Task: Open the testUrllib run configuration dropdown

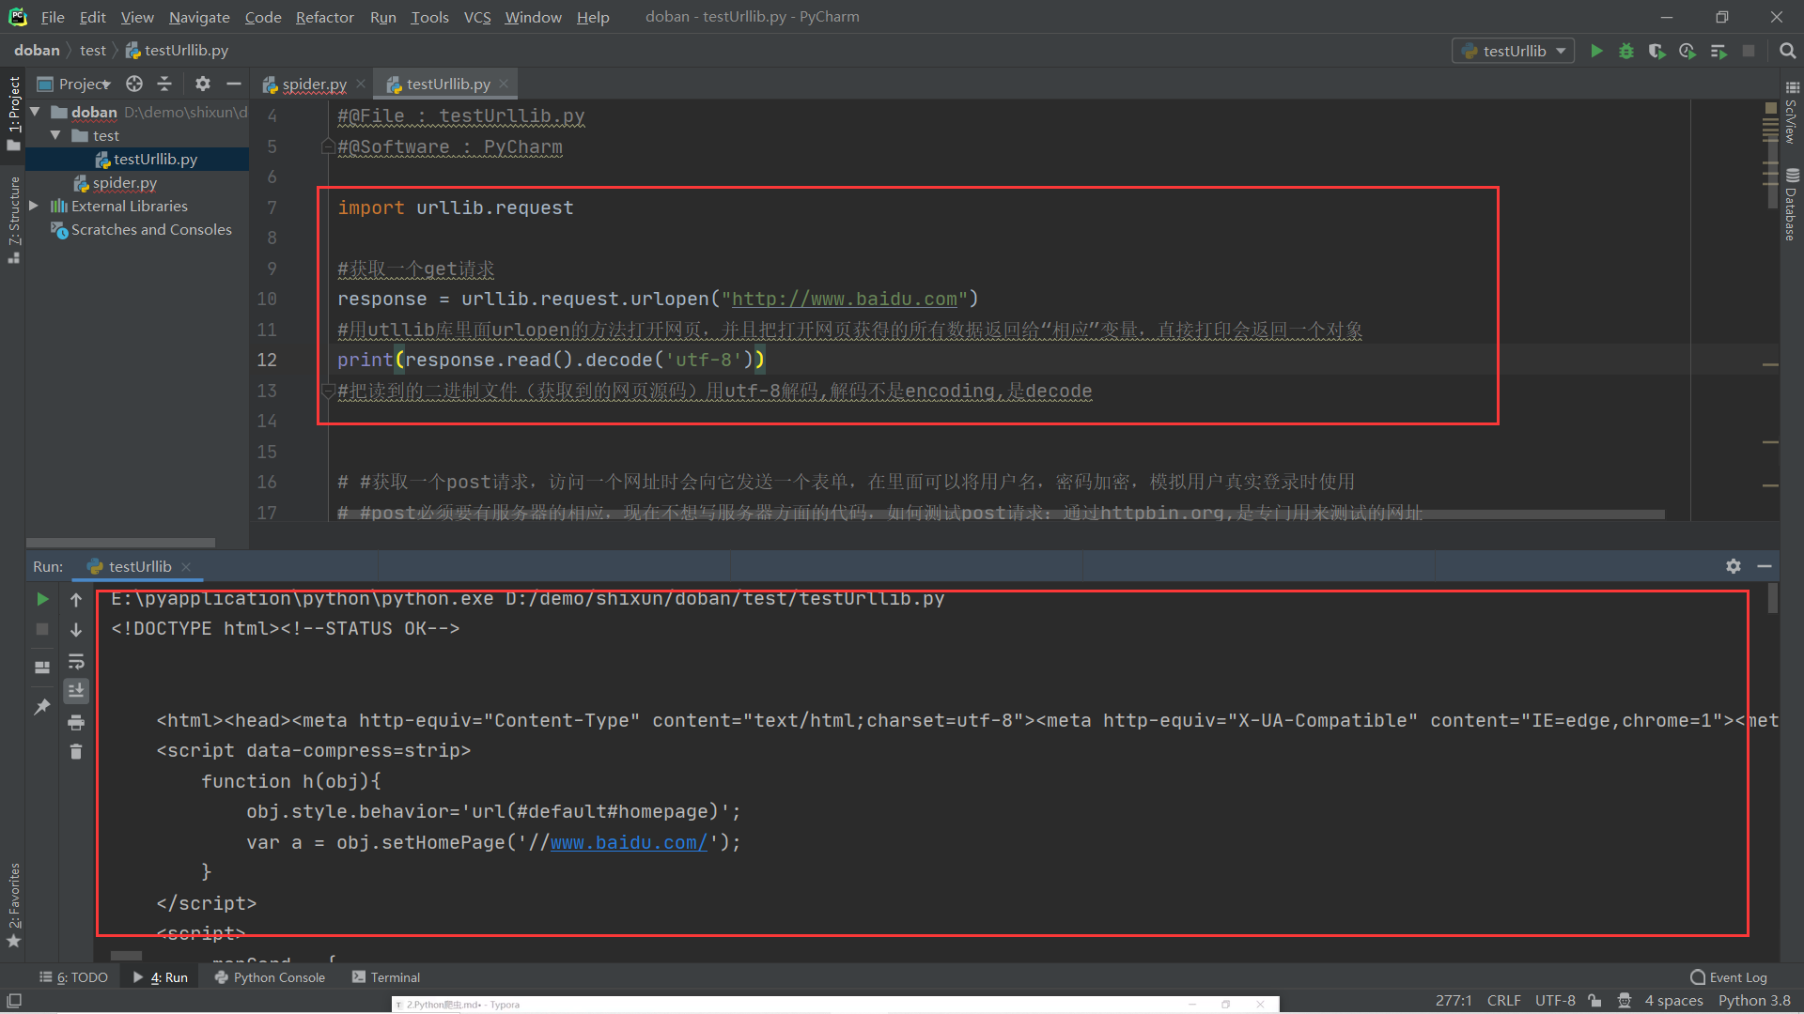Action: coord(1514,51)
